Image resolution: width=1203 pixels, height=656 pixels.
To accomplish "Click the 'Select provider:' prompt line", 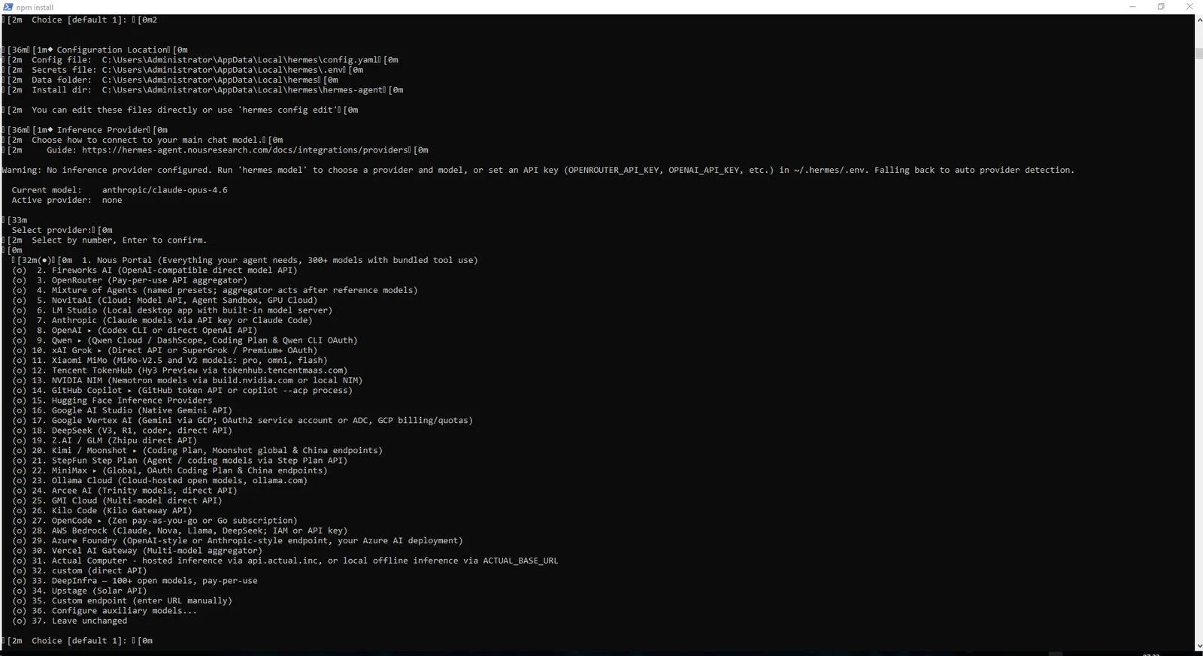I will click(62, 230).
